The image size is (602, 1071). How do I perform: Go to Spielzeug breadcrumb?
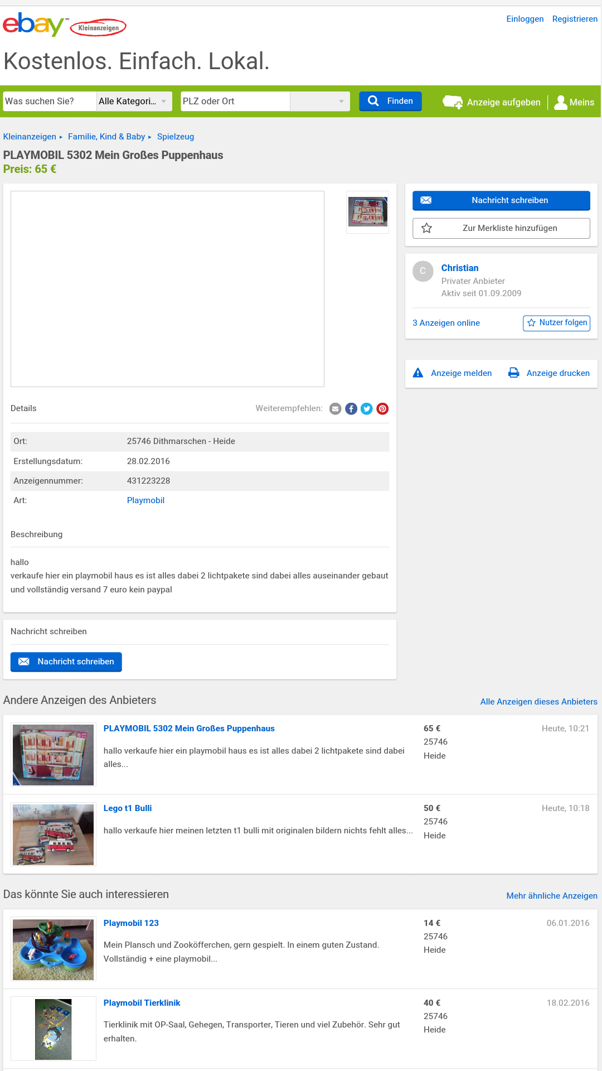[176, 137]
